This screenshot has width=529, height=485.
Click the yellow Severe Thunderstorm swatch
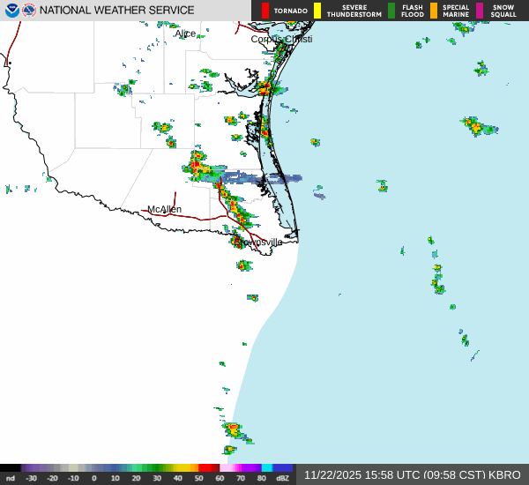[317, 11]
